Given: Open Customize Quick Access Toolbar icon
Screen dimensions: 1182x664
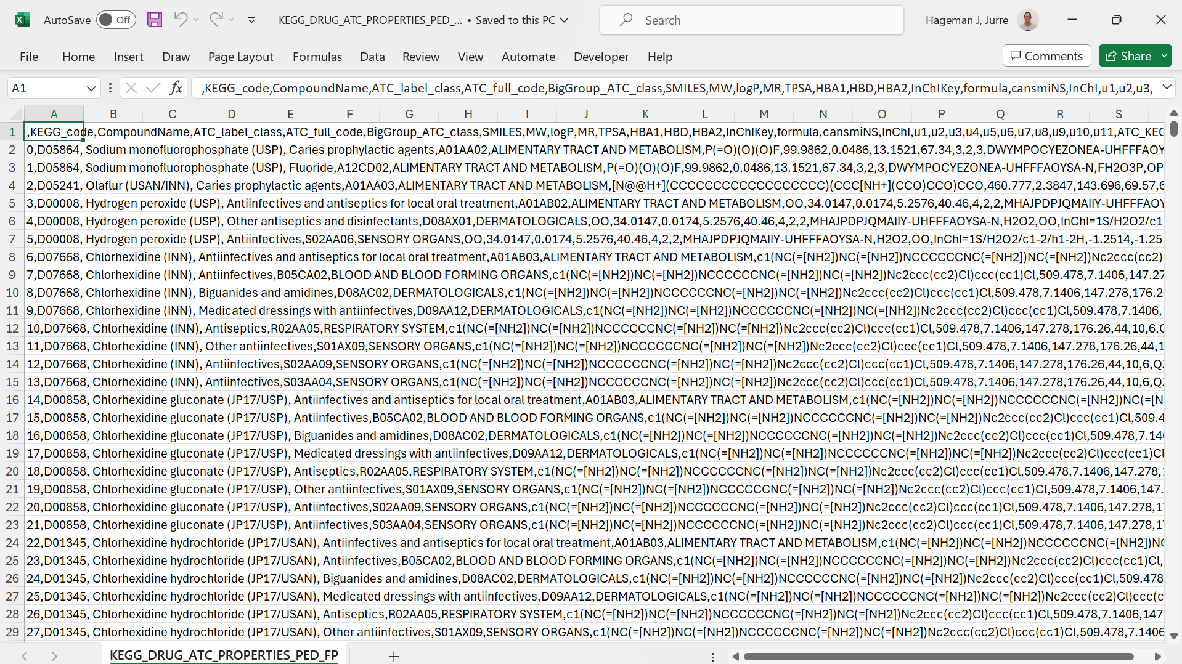Looking at the screenshot, I should pos(251,20).
